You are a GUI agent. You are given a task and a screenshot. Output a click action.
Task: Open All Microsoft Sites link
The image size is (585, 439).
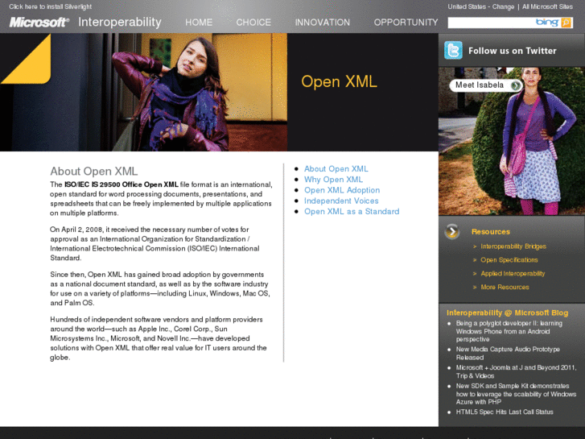547,6
